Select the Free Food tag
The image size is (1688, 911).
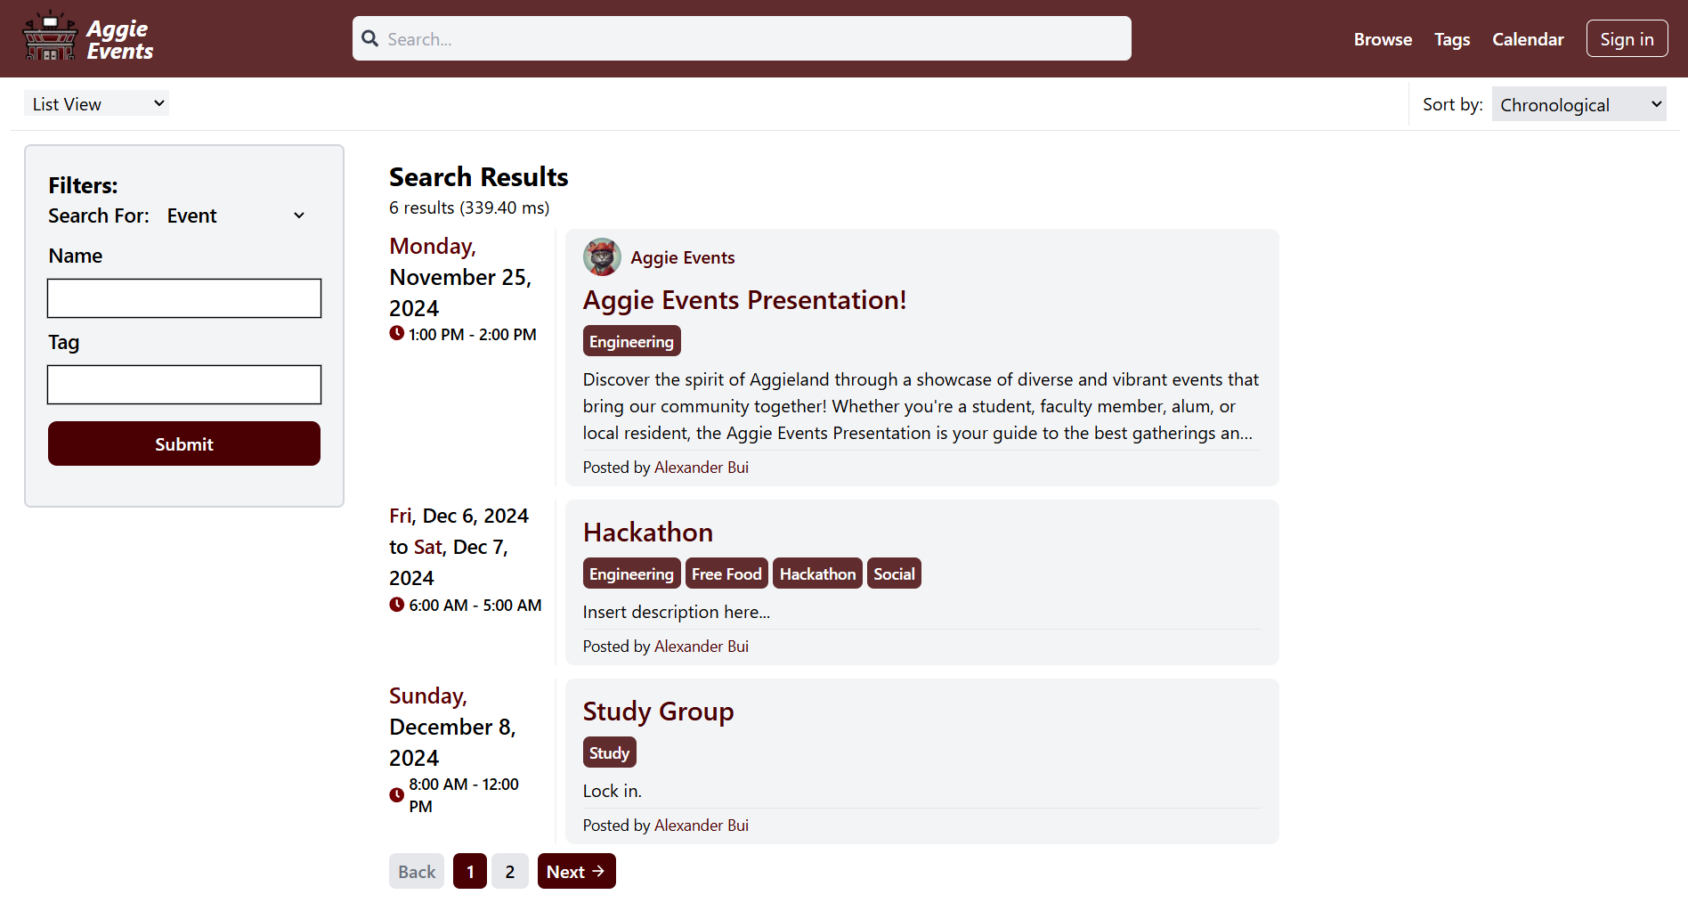pyautogui.click(x=726, y=574)
